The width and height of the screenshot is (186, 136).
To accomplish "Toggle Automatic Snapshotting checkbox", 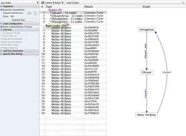I will pos(1,10).
